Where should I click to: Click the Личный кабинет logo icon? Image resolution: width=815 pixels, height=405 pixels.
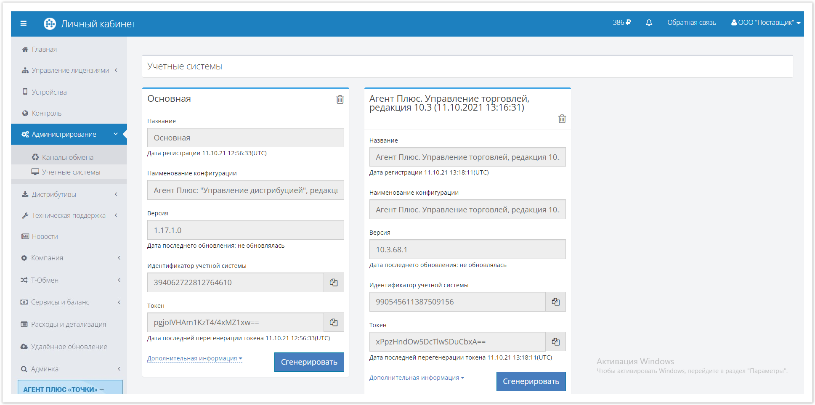(50, 24)
